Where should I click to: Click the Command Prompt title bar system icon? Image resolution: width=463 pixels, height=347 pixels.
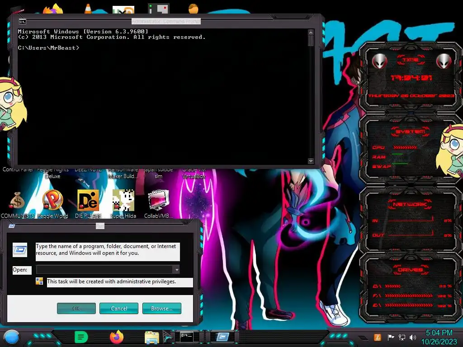tap(23, 22)
